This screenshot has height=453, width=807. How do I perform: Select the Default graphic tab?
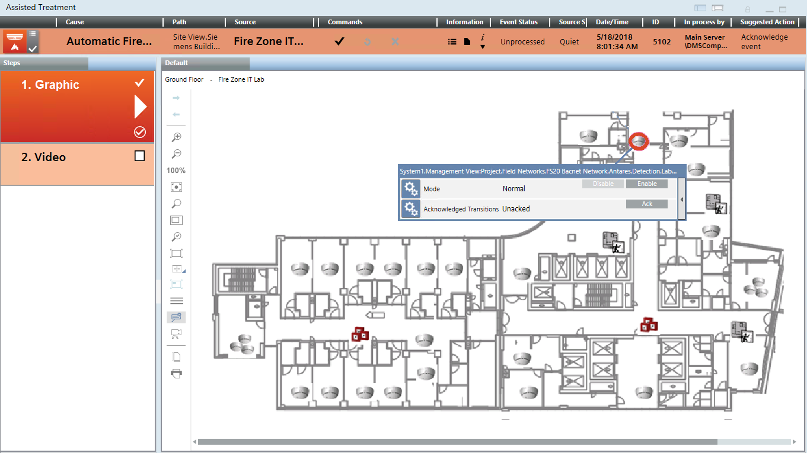(177, 63)
